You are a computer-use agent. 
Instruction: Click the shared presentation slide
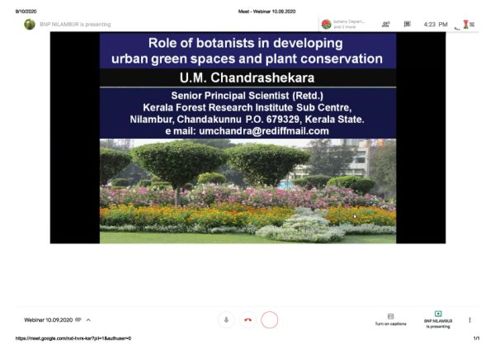click(x=247, y=138)
